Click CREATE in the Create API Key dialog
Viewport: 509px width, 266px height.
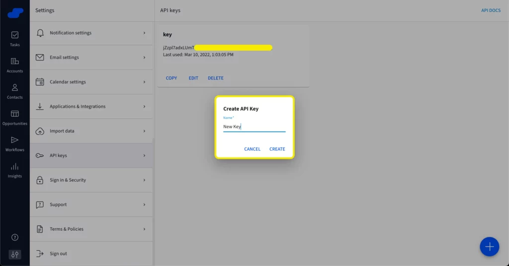[x=277, y=149]
